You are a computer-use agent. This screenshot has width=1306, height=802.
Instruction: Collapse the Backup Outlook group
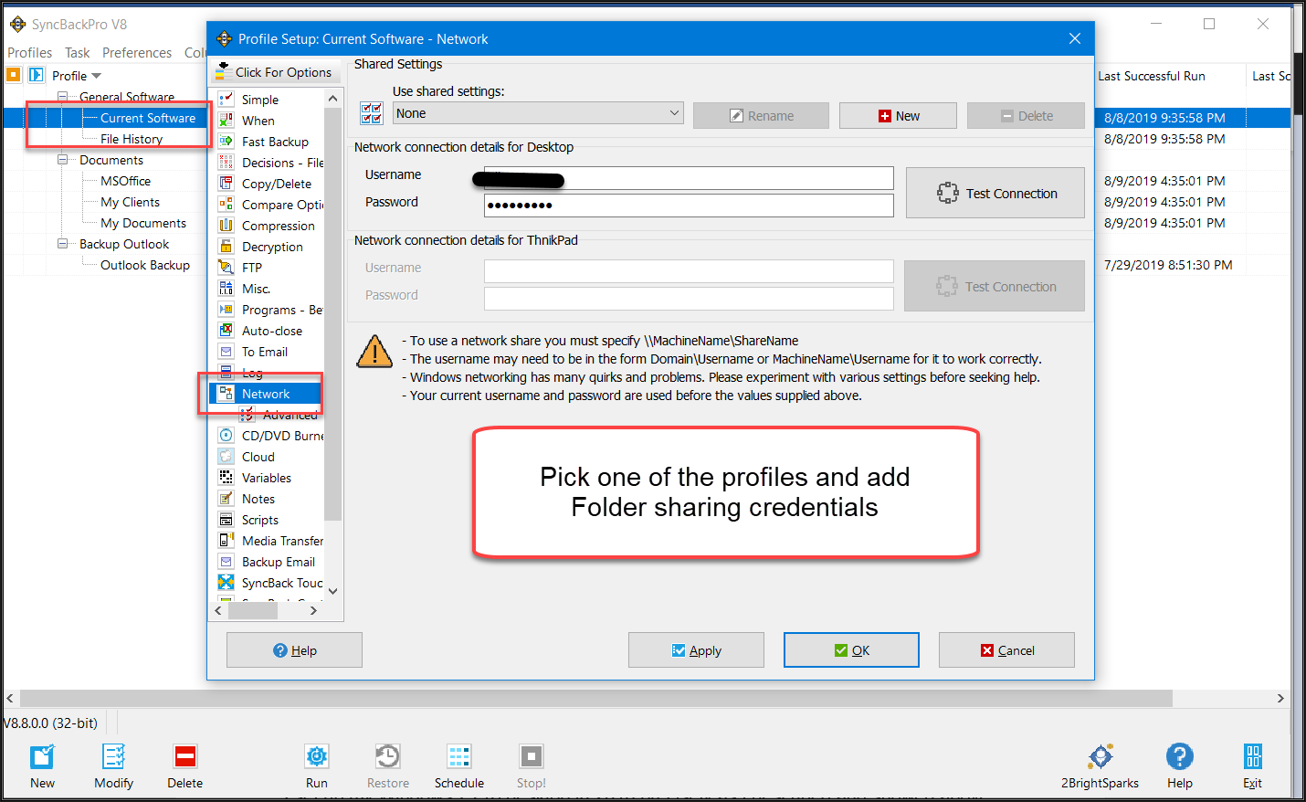63,244
